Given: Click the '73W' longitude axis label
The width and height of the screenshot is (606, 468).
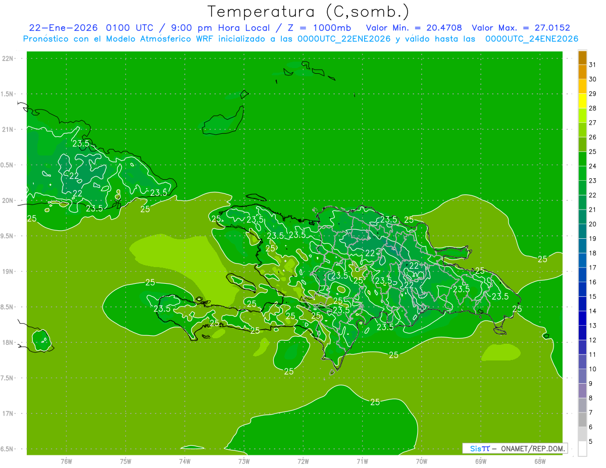Looking at the screenshot, I should point(244,461).
